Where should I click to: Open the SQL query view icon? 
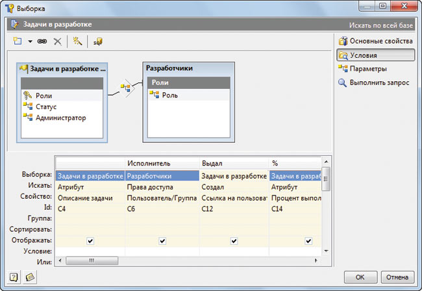(x=97, y=41)
